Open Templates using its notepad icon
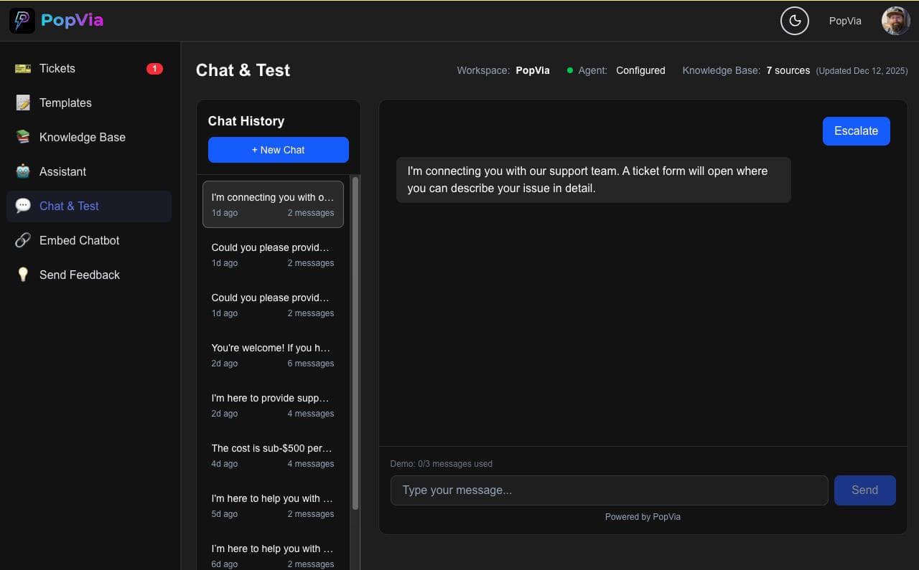919x570 pixels. click(x=22, y=103)
